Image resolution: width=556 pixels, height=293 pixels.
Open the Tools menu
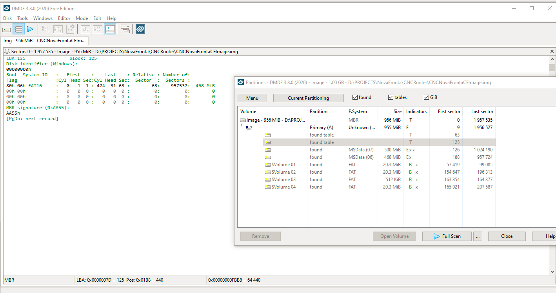tap(23, 18)
